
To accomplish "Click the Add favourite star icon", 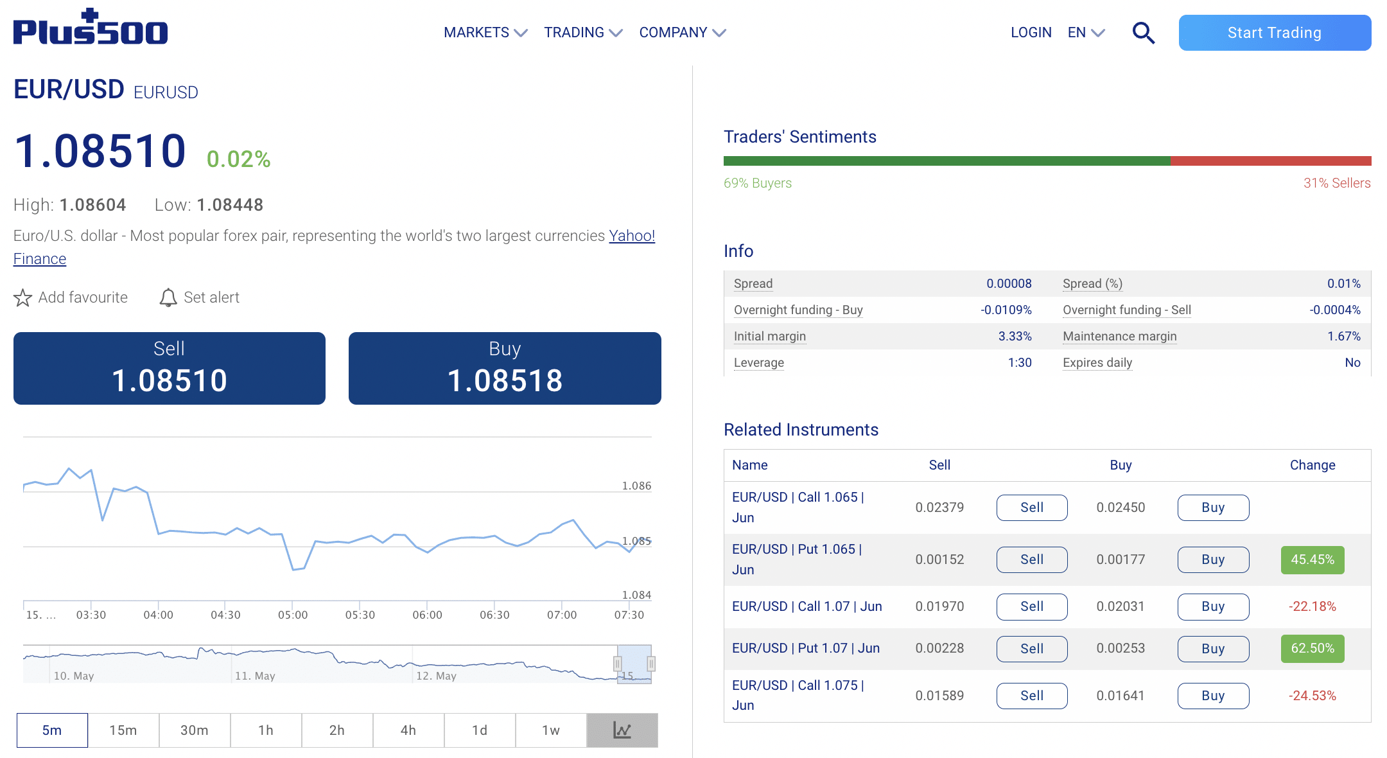I will 22,298.
